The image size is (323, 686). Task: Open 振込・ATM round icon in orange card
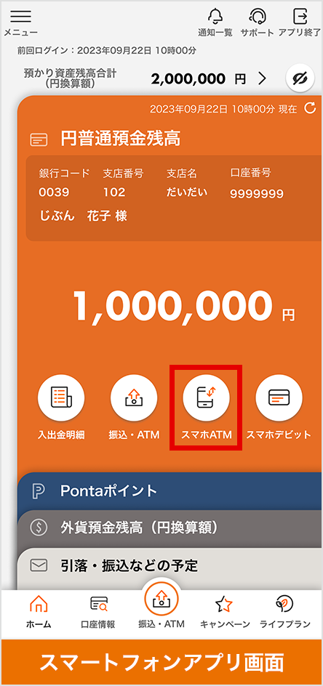[134, 398]
